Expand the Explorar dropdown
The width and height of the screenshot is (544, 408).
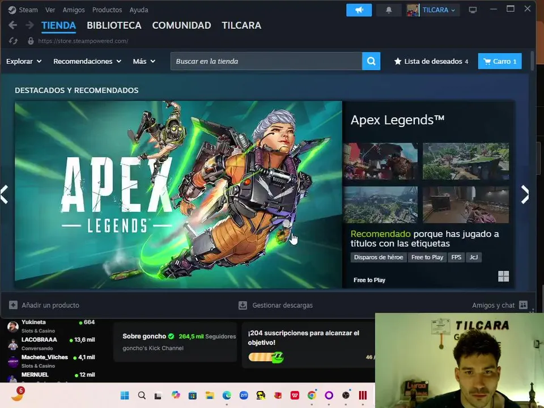[x=24, y=61]
